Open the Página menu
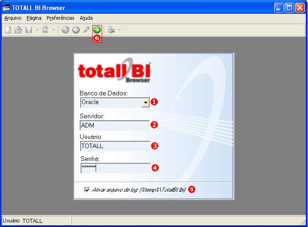The width and height of the screenshot is (308, 227). pyautogui.click(x=34, y=18)
